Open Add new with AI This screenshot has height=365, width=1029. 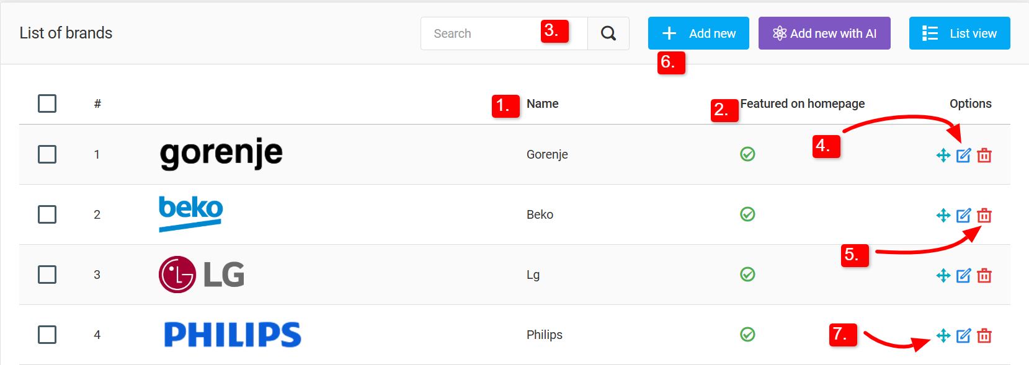pyautogui.click(x=824, y=33)
